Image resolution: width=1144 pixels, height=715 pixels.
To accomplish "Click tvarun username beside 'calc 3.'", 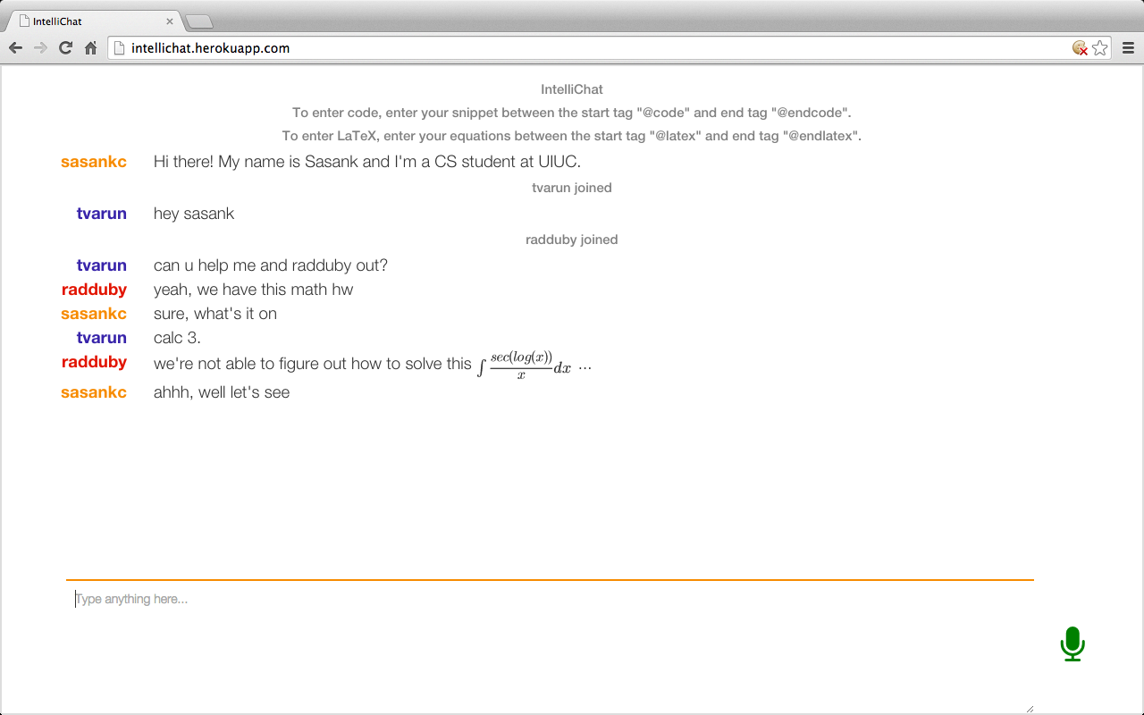I will 102,338.
